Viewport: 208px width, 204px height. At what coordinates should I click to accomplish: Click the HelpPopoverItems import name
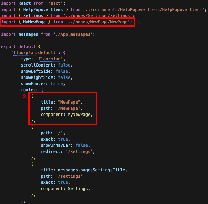coord(43,10)
